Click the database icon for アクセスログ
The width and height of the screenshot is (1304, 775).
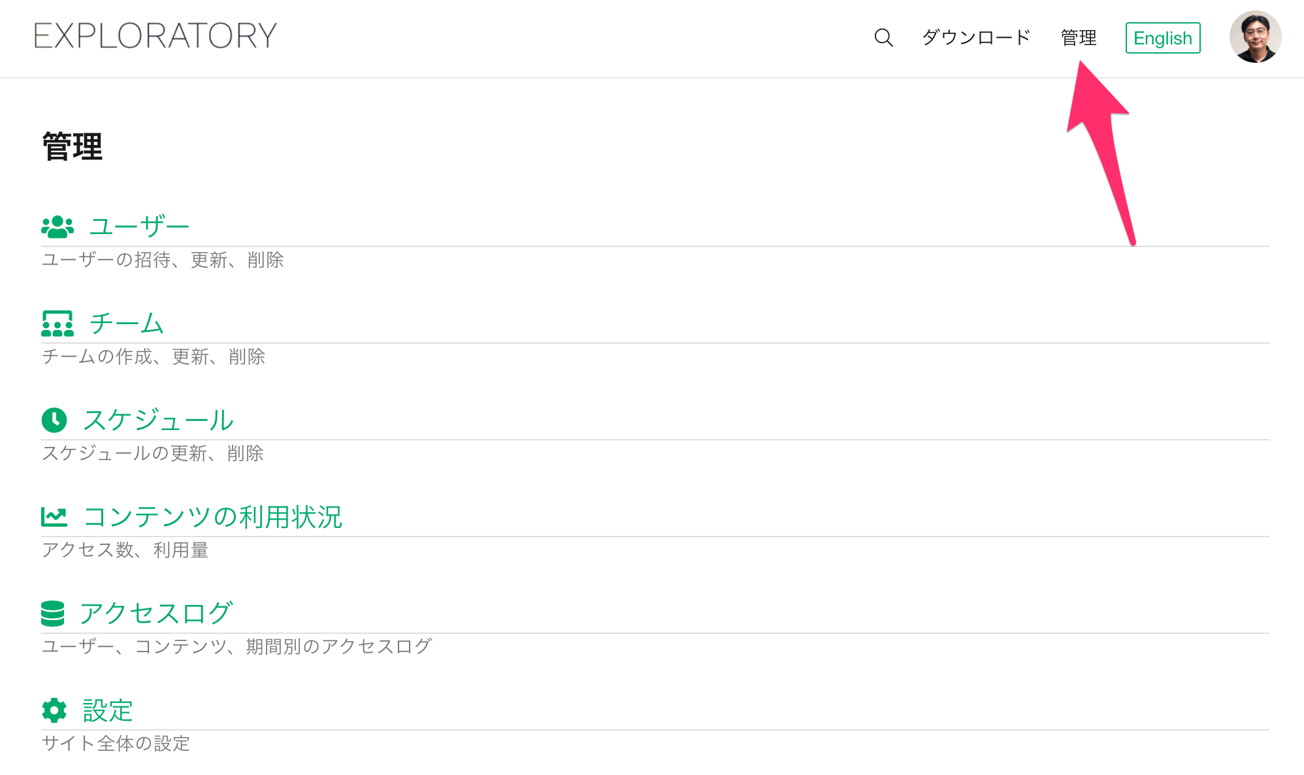(x=52, y=614)
